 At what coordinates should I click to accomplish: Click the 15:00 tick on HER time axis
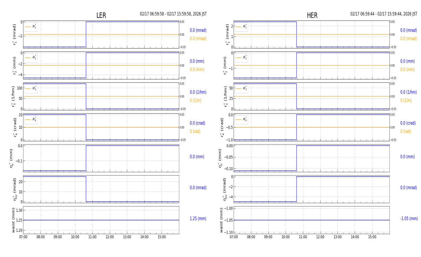[x=372, y=237]
